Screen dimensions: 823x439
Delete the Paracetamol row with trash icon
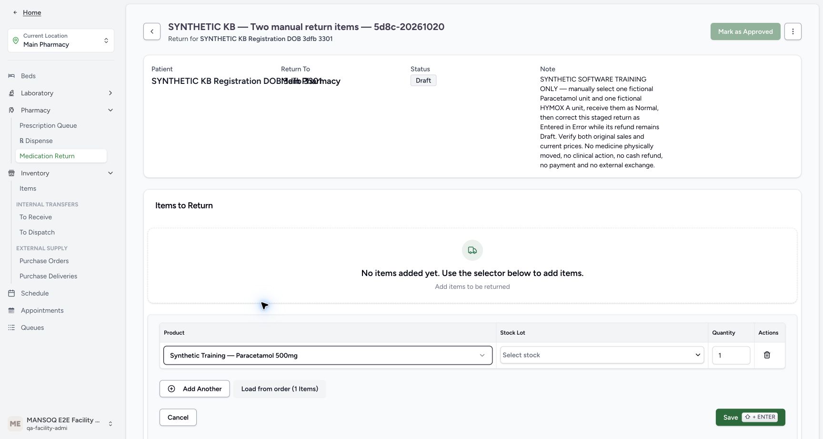tap(767, 355)
